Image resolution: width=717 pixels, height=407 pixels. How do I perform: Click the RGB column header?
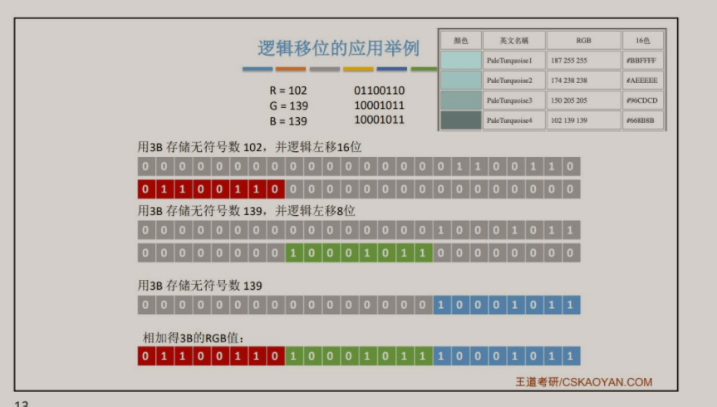pos(583,41)
